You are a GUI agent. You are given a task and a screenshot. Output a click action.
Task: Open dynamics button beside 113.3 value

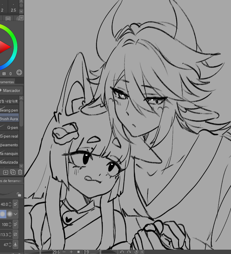tap(15, 234)
